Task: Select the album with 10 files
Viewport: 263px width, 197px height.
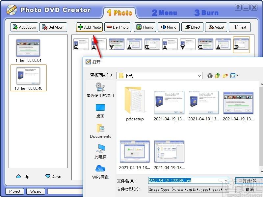Action: (28, 78)
